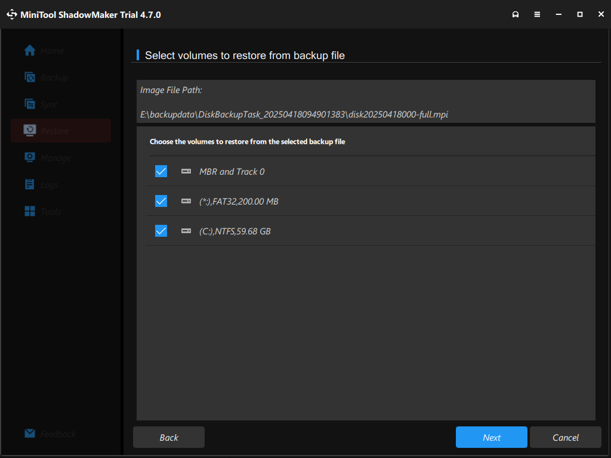611x458 pixels.
Task: Click the headphone support icon in title bar
Action: coord(516,14)
